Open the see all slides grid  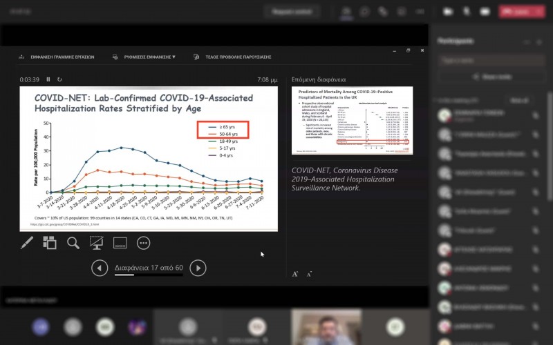(50, 242)
